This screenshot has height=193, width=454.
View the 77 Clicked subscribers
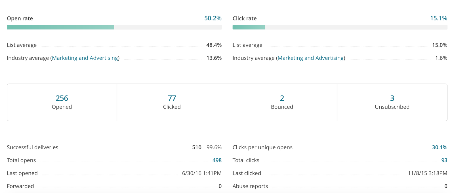[x=172, y=98]
